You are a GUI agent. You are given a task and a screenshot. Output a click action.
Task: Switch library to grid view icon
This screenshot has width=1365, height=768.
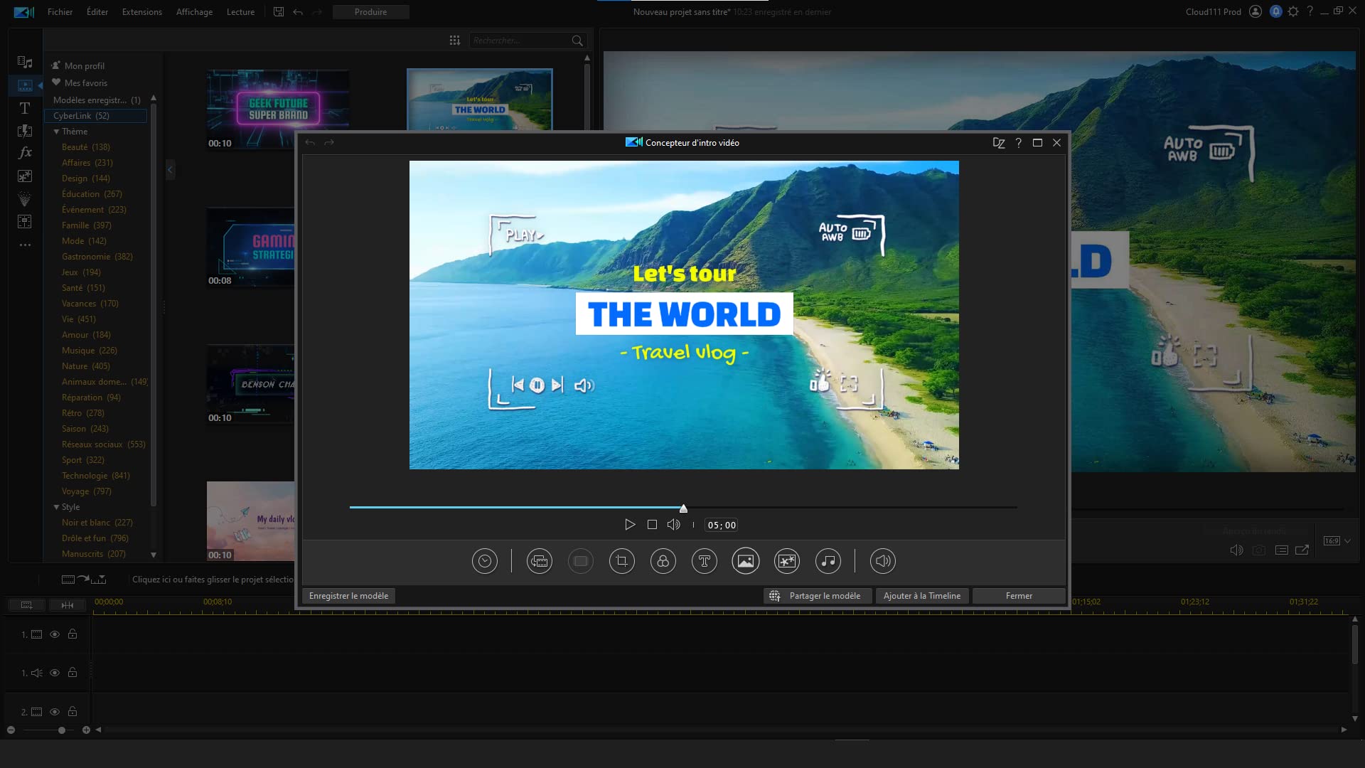click(455, 41)
